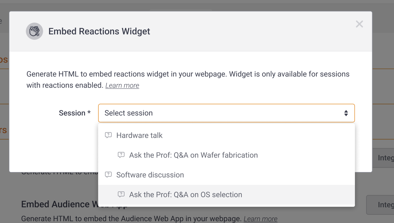Screen dimensions: 394x223
Task: Pick the Software discussion session option
Action: pyautogui.click(x=150, y=175)
